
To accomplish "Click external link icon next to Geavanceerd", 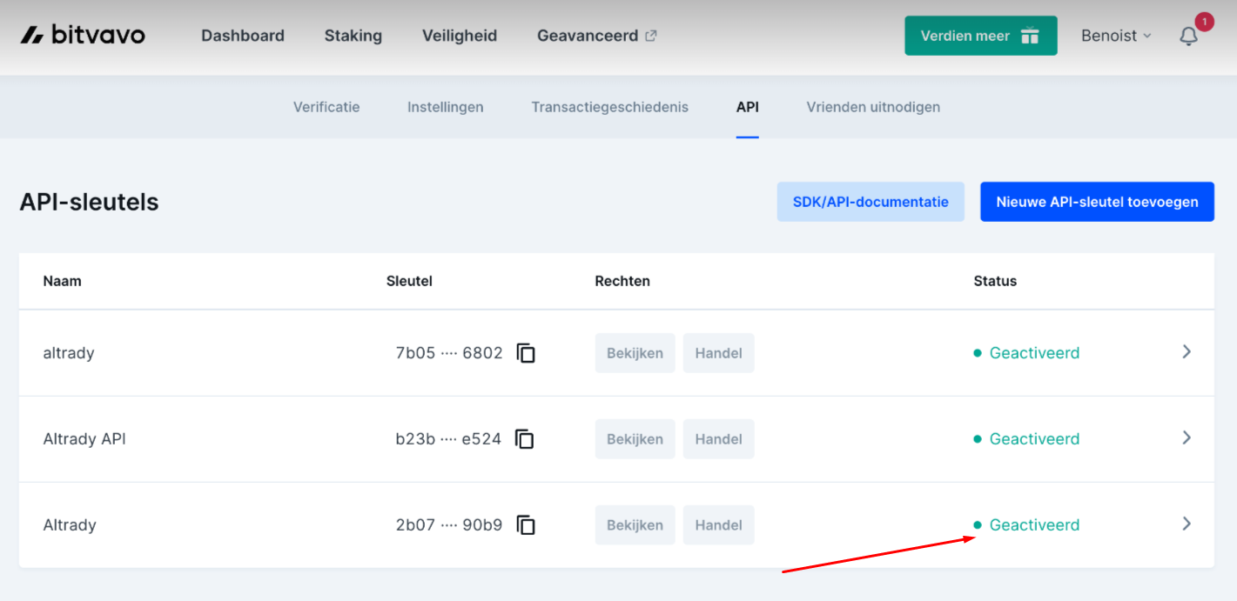I will click(650, 36).
